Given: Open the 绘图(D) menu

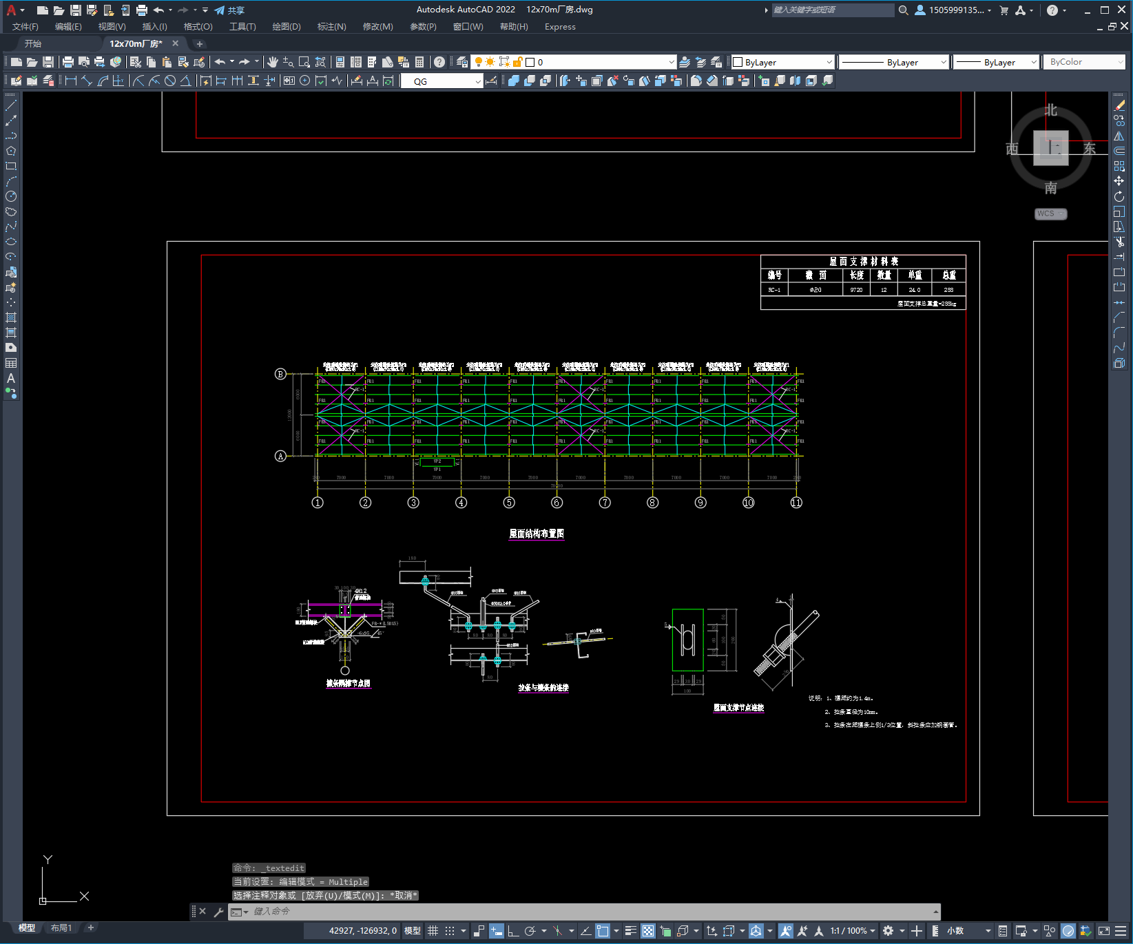Looking at the screenshot, I should 287,27.
